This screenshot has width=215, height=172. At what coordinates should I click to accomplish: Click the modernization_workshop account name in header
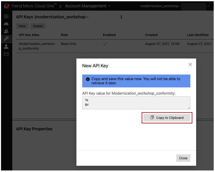(159, 6)
